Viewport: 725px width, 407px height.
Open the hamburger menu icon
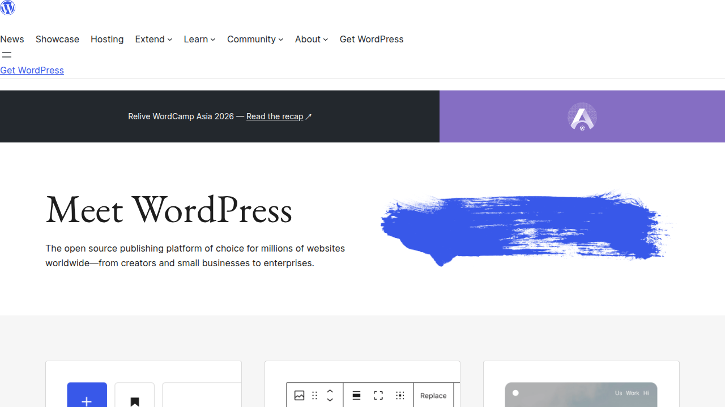7,55
